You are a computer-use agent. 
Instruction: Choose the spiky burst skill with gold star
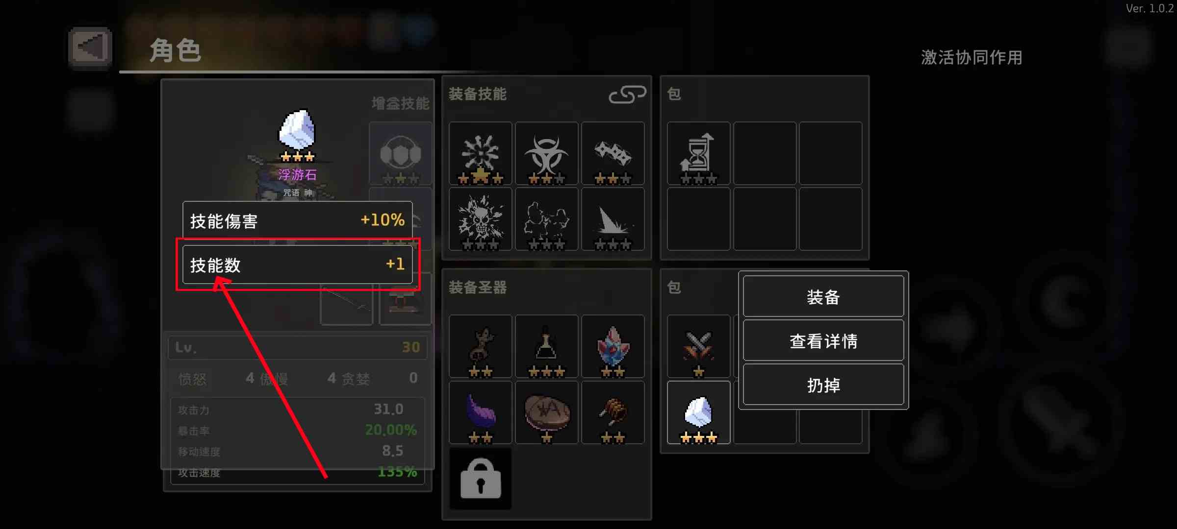coord(480,153)
